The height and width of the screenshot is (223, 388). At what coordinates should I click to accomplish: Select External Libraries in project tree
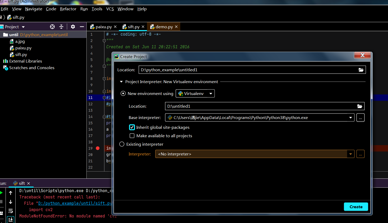22,61
